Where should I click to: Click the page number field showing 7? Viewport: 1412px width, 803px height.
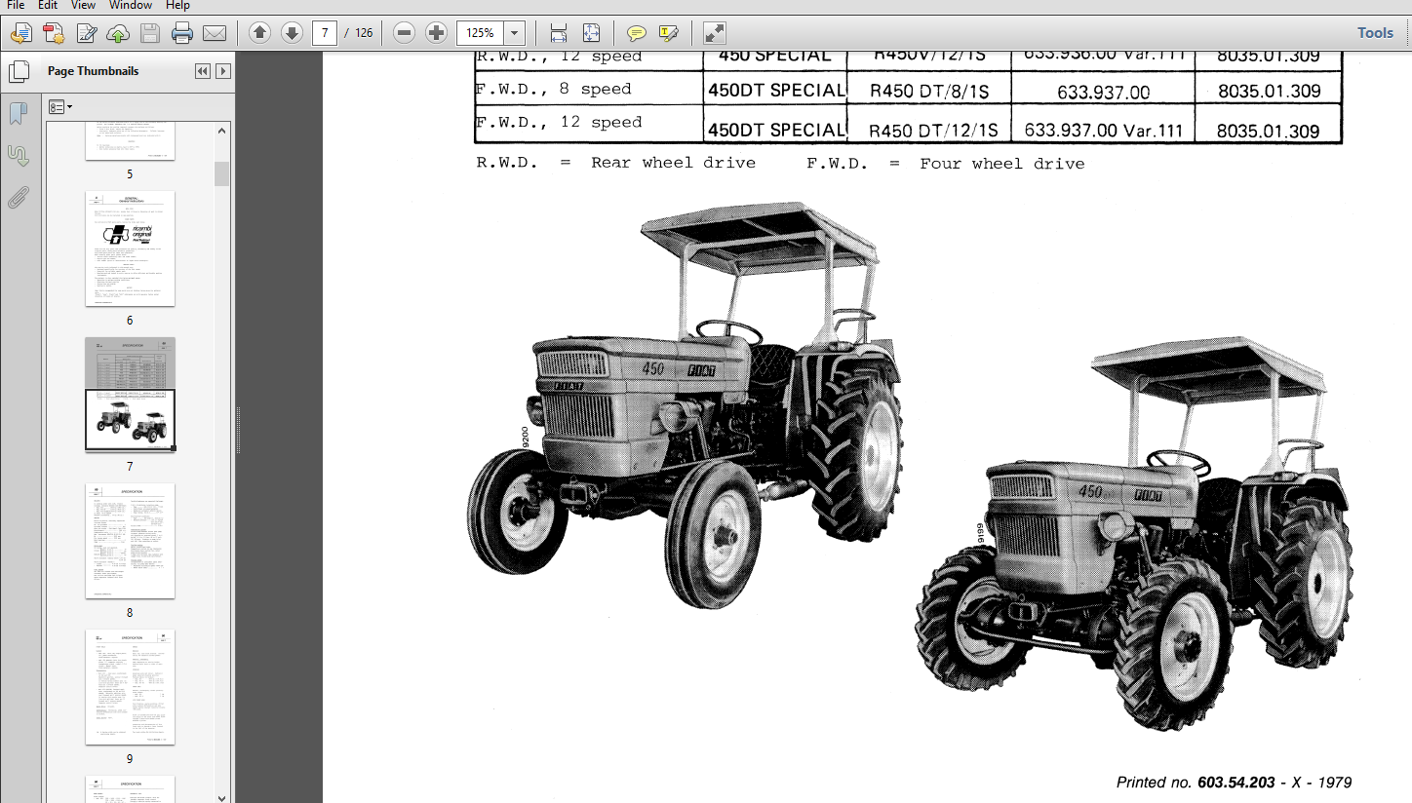325,33
